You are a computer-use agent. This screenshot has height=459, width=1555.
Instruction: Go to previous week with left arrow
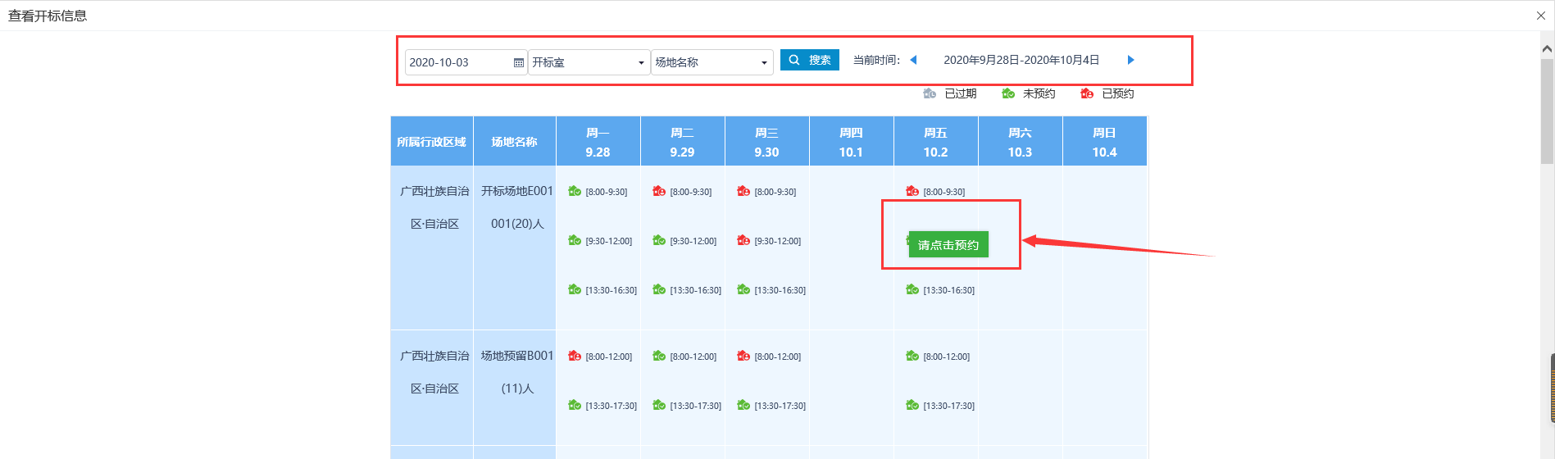(913, 60)
